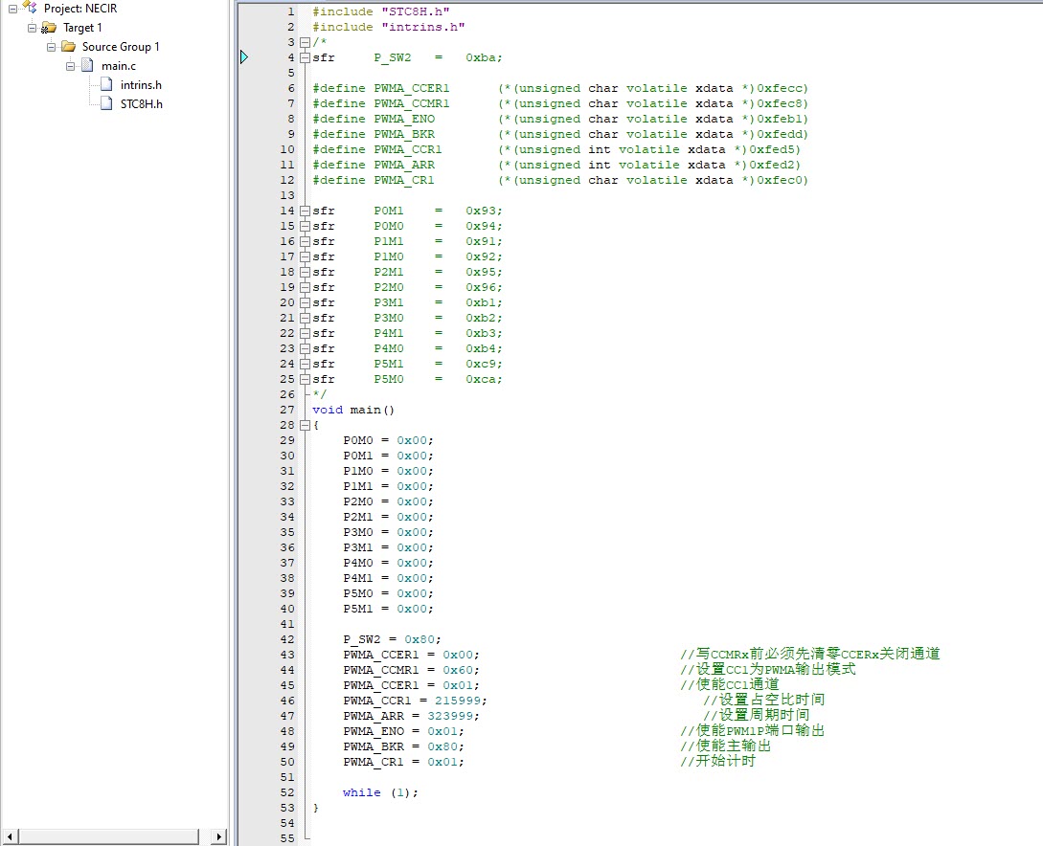Collapse the Target 1 tree node
1043x846 pixels.
coord(32,28)
